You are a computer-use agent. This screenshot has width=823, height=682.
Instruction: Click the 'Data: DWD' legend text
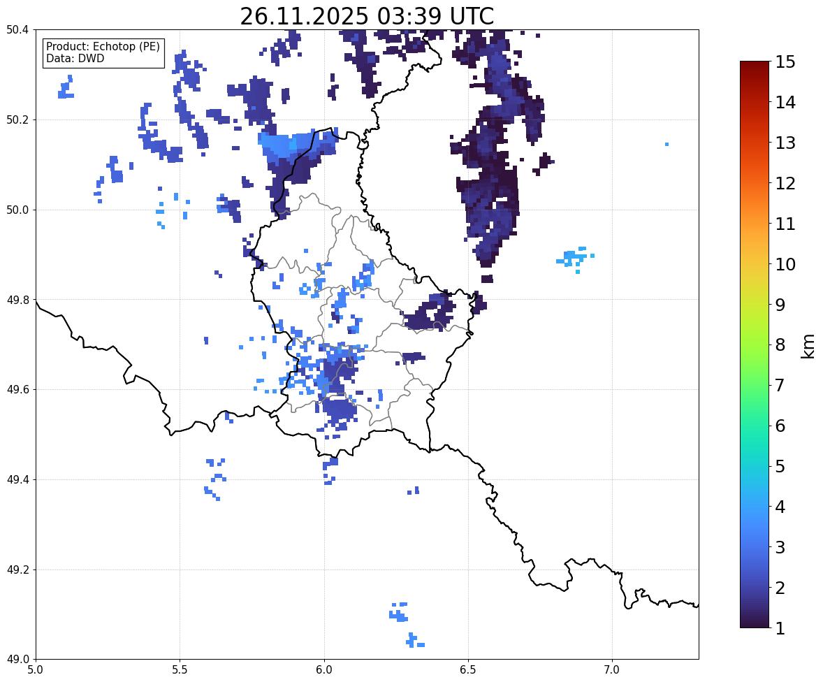click(x=75, y=58)
